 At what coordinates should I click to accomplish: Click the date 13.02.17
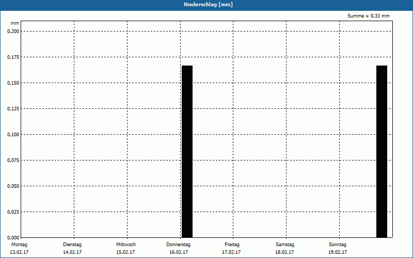pos(19,252)
